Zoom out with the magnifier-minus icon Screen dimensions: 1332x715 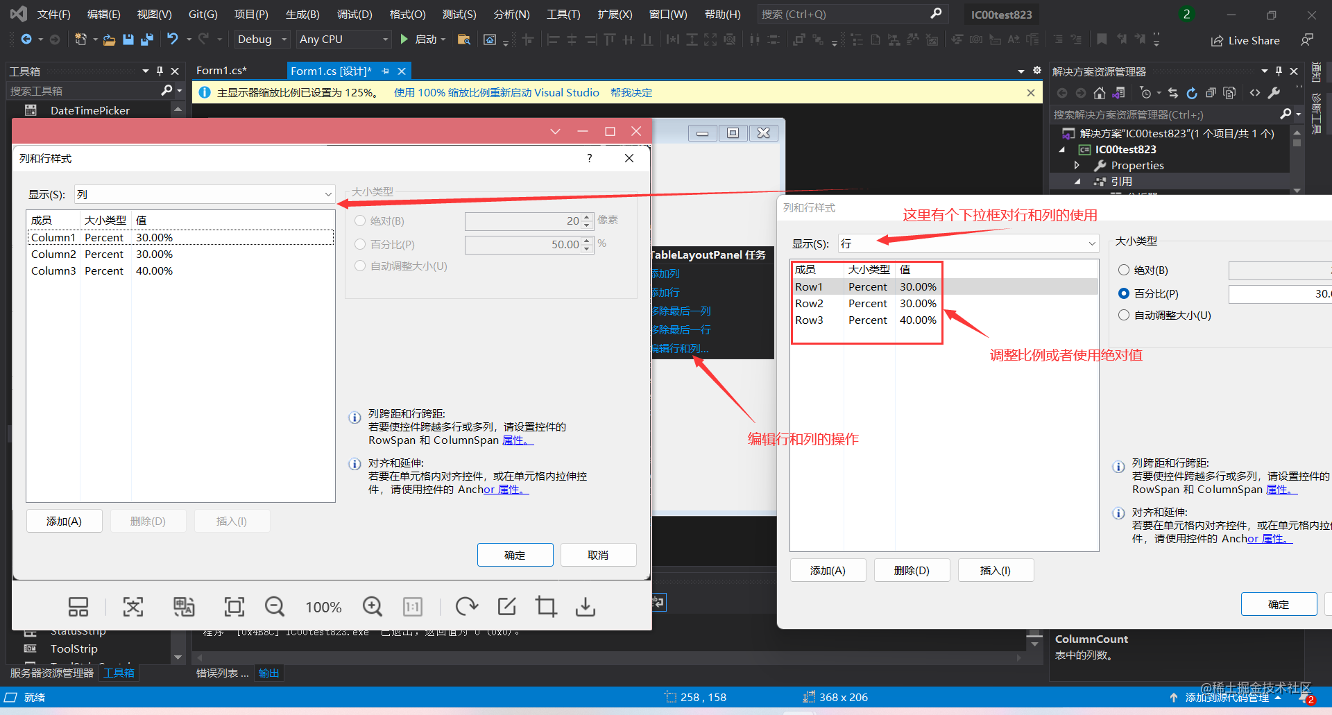274,606
